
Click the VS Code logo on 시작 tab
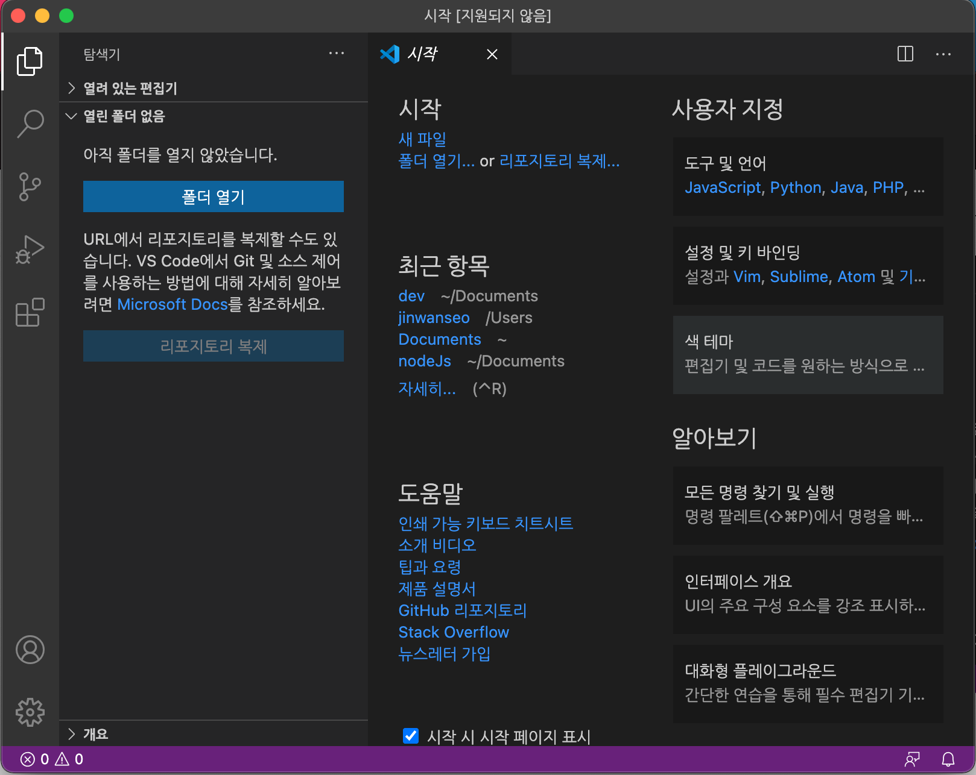point(390,54)
